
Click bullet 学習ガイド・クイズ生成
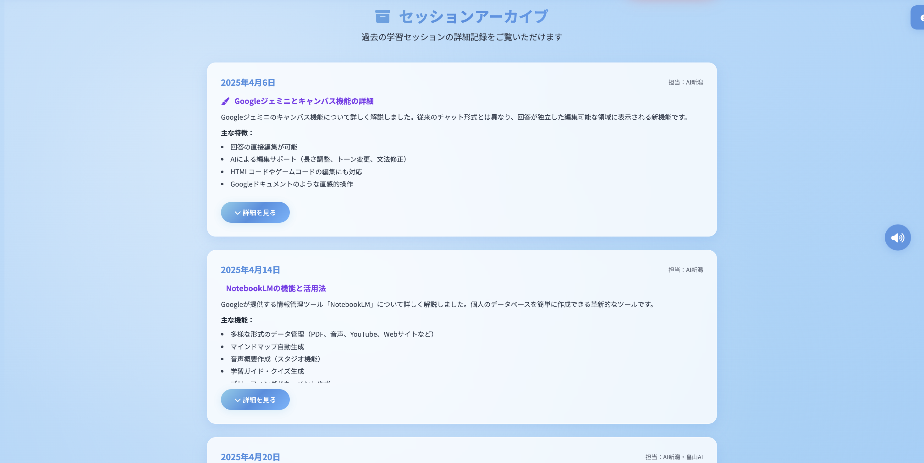[267, 371]
